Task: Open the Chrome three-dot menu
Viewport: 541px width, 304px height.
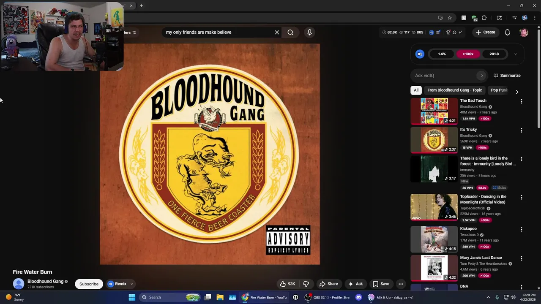Action: coord(535,18)
